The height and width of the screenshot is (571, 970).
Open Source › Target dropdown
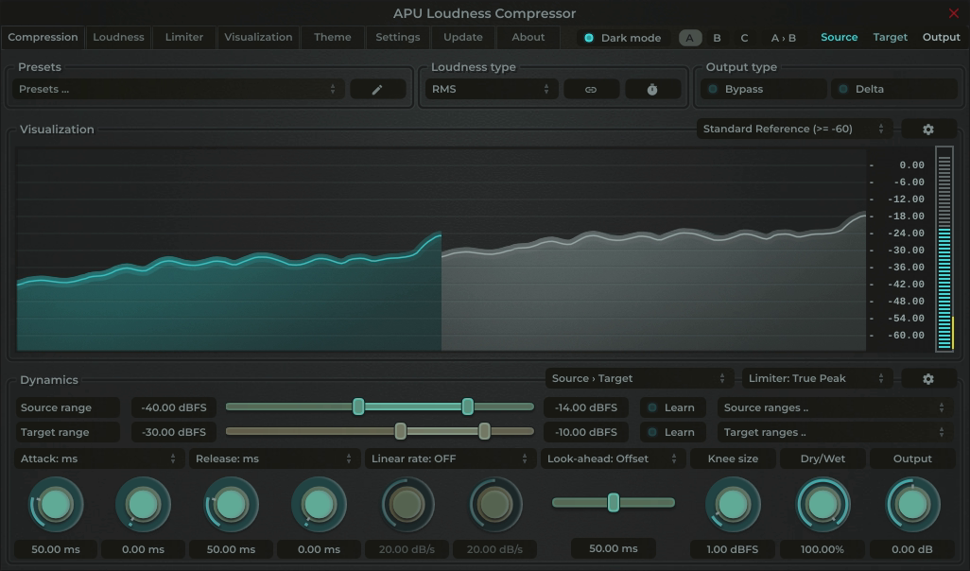click(x=639, y=378)
